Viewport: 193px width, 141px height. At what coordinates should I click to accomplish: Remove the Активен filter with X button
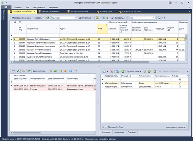coord(103,127)
